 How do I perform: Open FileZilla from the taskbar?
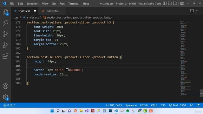[93, 111]
